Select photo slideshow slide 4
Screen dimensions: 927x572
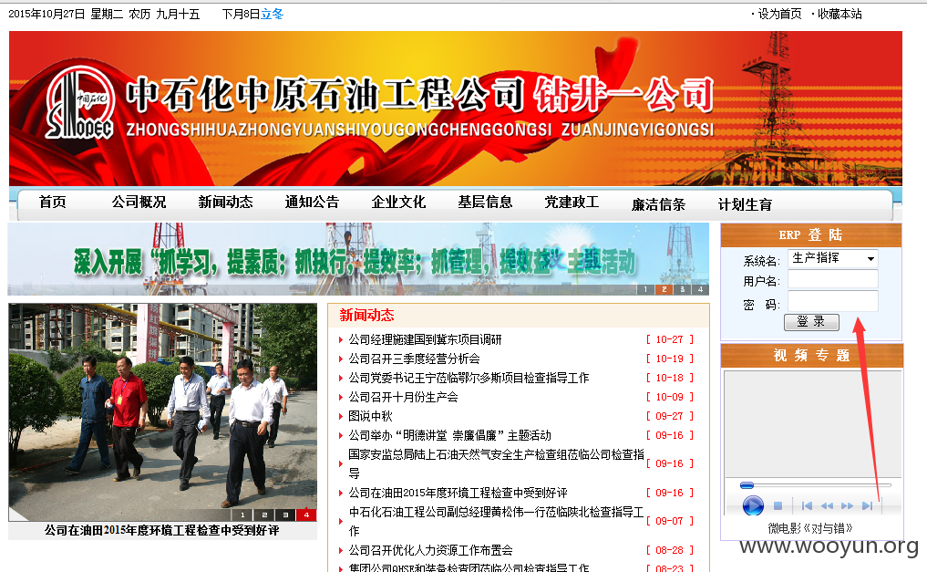click(306, 515)
